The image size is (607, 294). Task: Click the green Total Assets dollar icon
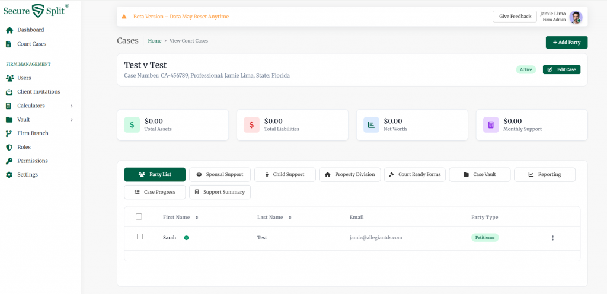tap(132, 125)
